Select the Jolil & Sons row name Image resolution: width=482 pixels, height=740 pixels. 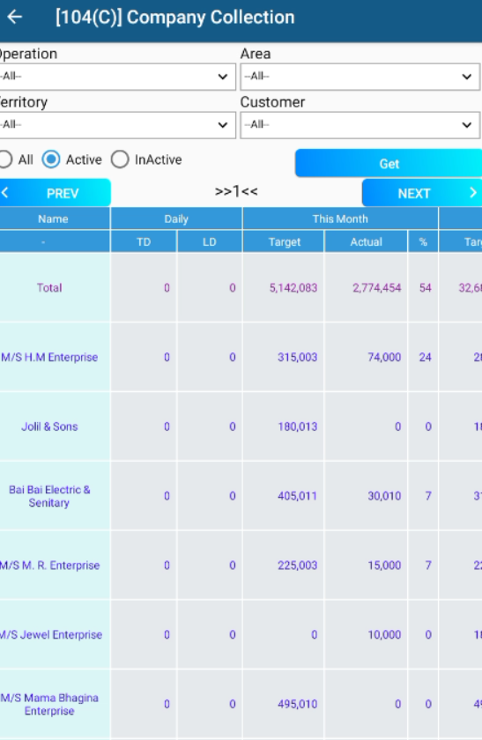[x=49, y=426]
